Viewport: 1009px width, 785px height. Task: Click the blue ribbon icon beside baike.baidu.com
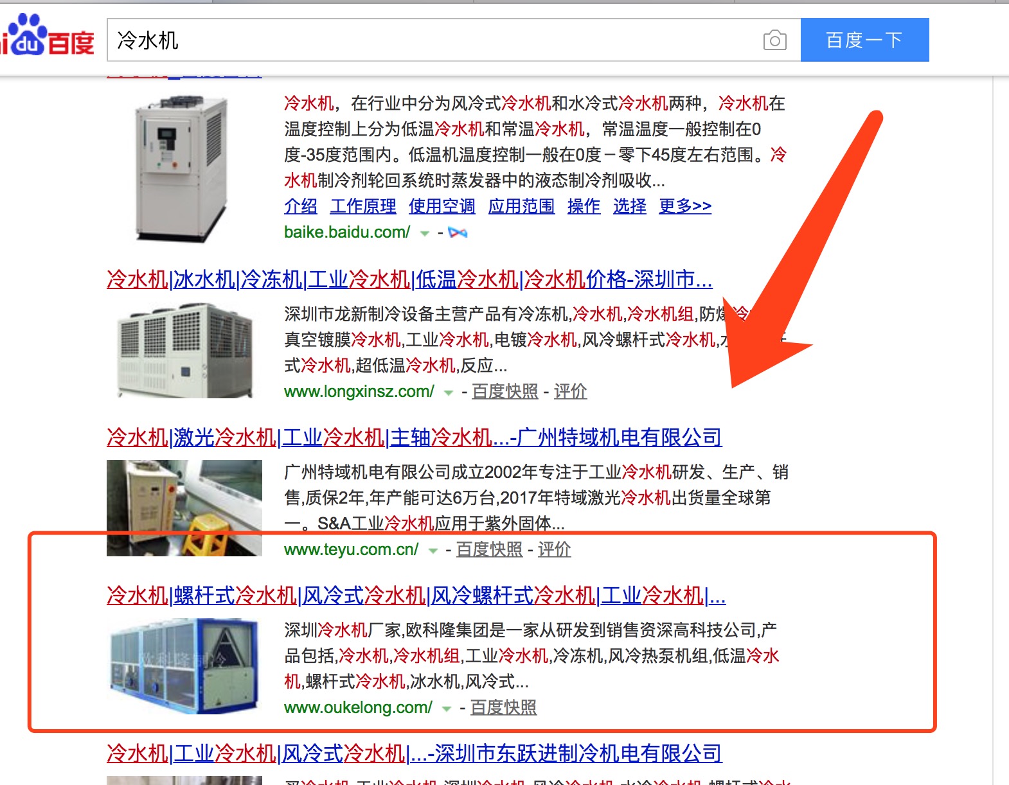(x=458, y=233)
